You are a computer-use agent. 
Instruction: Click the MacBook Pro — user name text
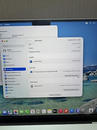(x=74, y=40)
